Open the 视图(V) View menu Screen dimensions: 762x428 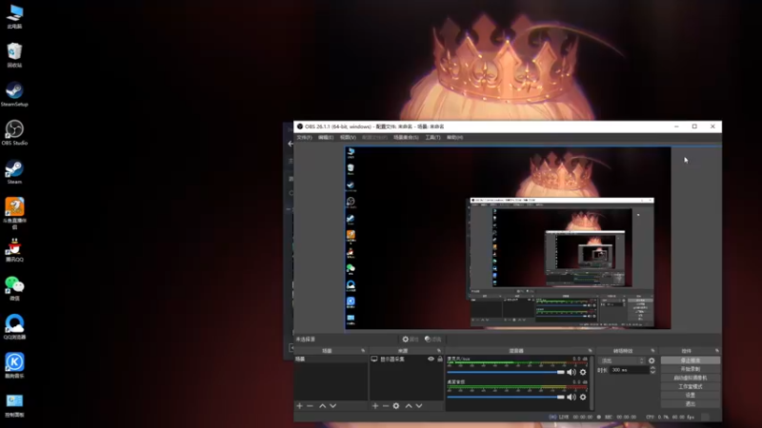click(x=348, y=137)
